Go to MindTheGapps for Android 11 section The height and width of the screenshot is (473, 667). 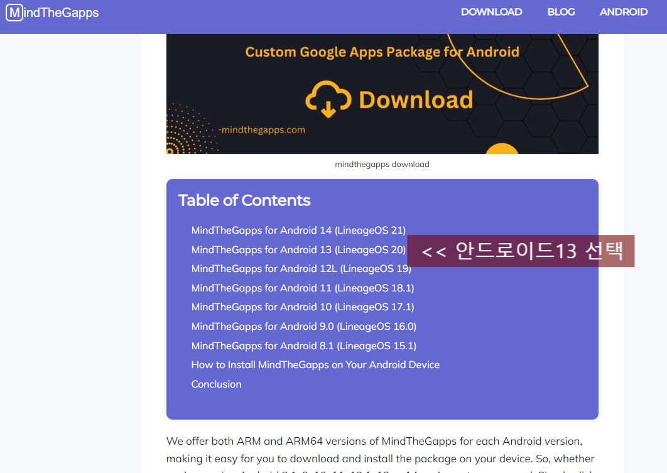click(x=303, y=288)
